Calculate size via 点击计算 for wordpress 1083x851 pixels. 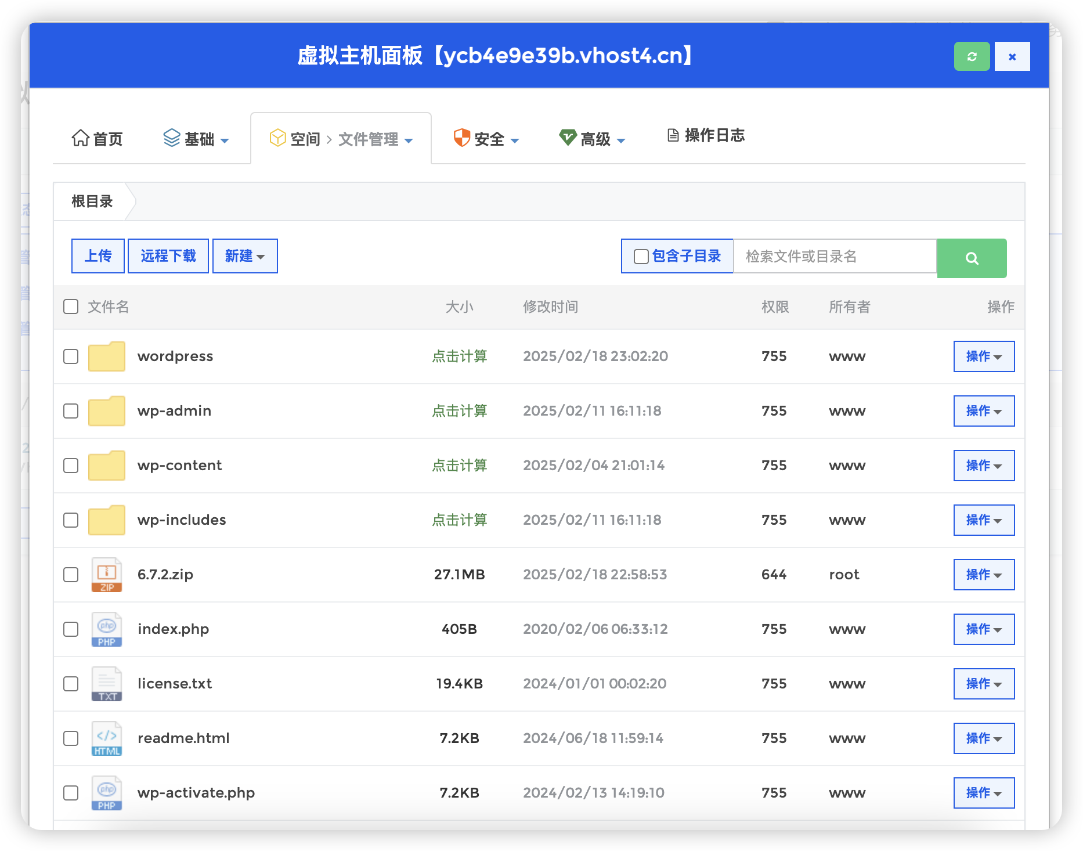pos(459,356)
